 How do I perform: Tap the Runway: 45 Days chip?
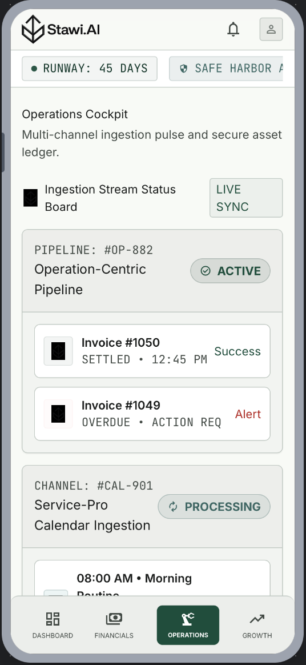(x=90, y=69)
